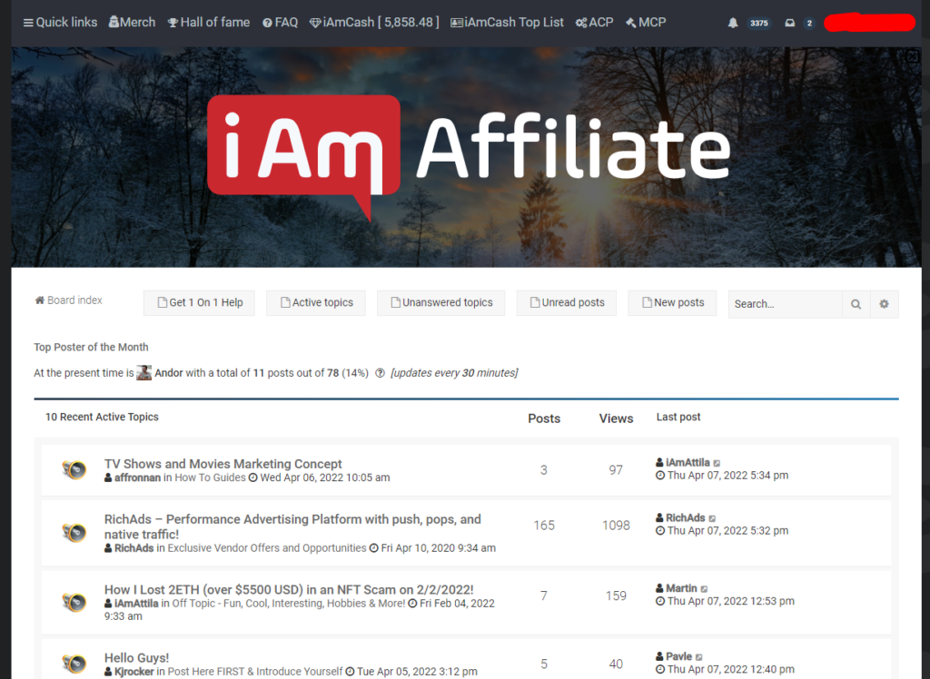The height and width of the screenshot is (679, 930).
Task: Open advanced search gear icon
Action: pos(884,304)
